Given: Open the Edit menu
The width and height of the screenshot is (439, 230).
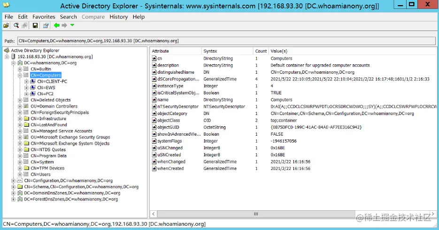Looking at the screenshot, I should tap(23, 17).
